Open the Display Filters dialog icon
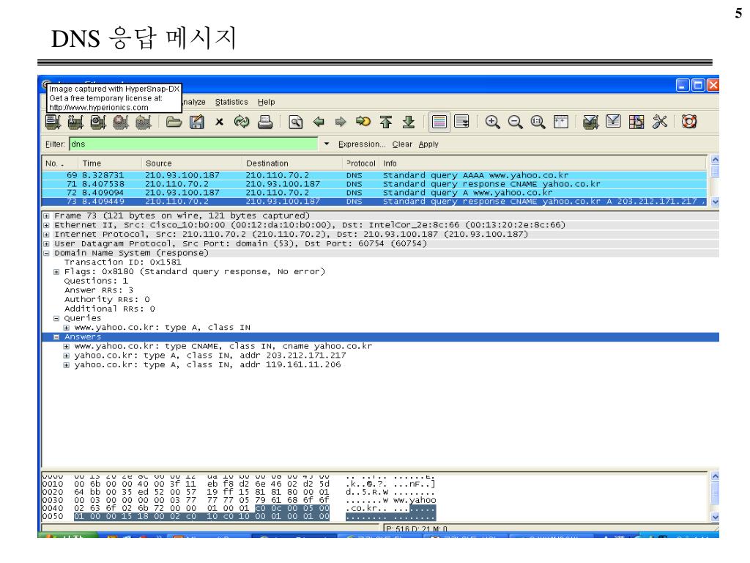750x563 pixels. pyautogui.click(x=613, y=122)
